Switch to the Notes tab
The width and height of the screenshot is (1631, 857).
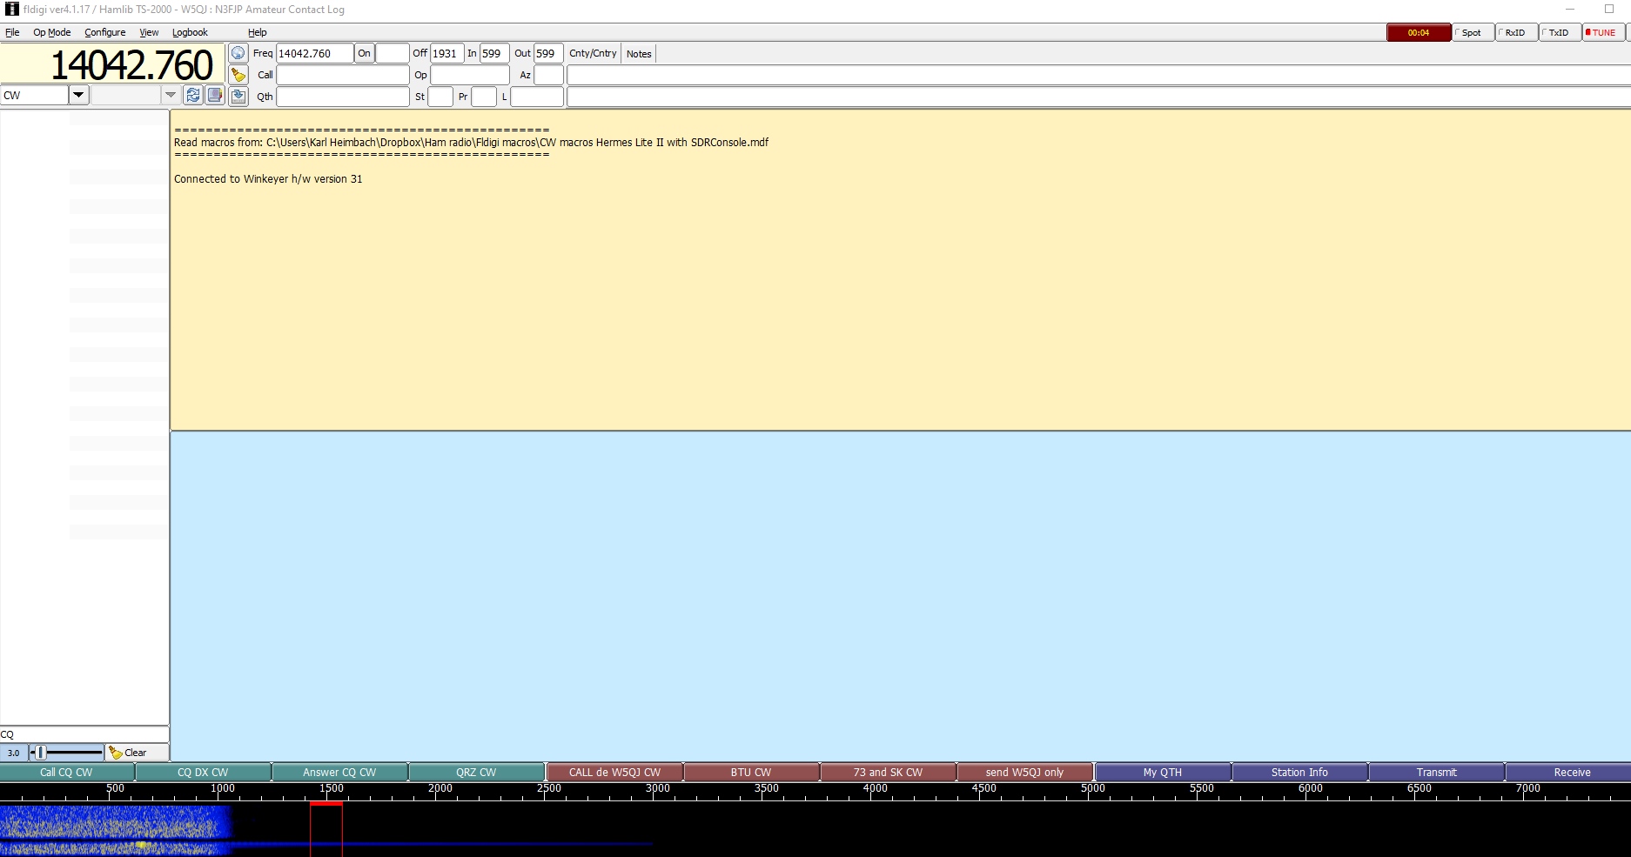point(638,54)
